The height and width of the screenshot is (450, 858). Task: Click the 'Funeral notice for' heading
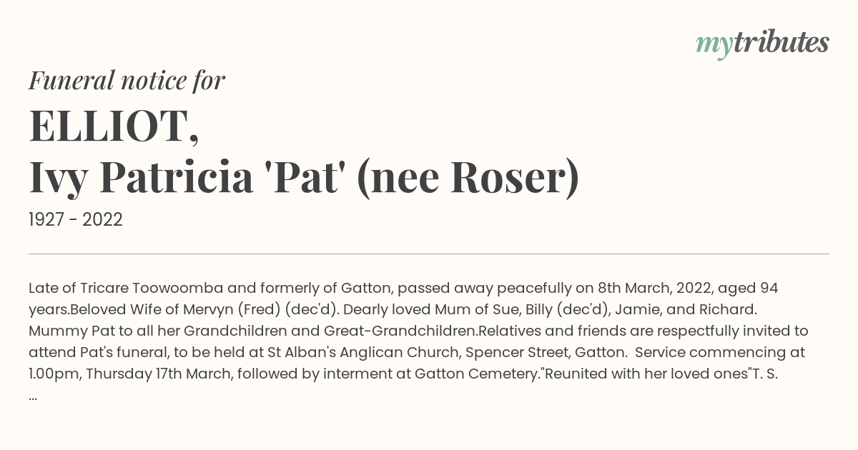coord(127,81)
